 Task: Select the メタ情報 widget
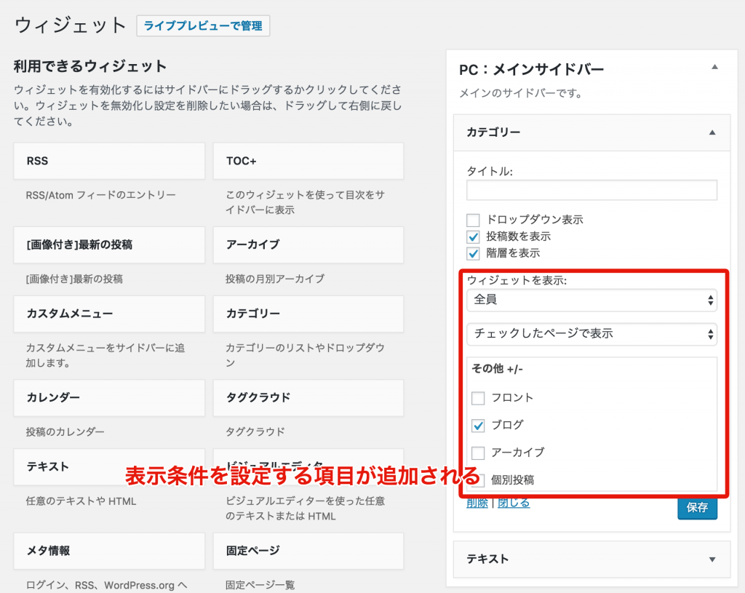click(x=109, y=551)
